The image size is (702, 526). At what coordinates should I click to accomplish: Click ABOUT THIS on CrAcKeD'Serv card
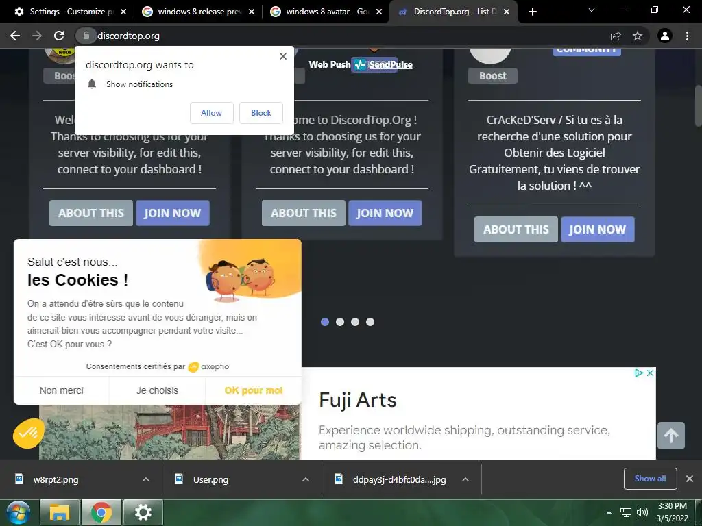point(516,229)
